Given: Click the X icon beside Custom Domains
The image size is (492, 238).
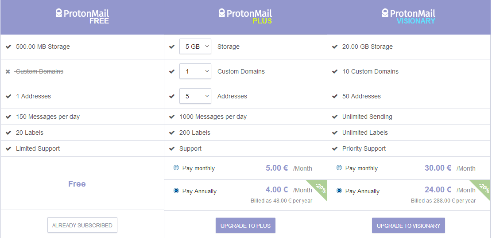Looking at the screenshot, I should click(8, 71).
